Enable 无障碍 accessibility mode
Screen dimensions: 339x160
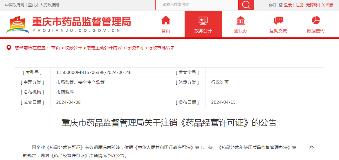[x=312, y=5]
